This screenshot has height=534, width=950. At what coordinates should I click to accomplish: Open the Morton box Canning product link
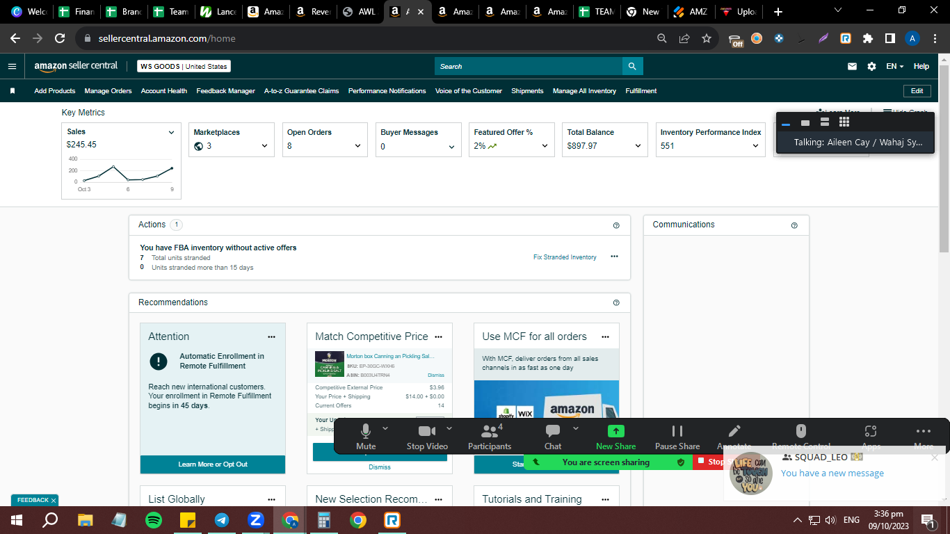click(x=390, y=356)
